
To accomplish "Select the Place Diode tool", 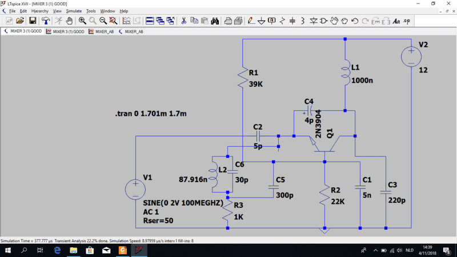I will (x=314, y=21).
